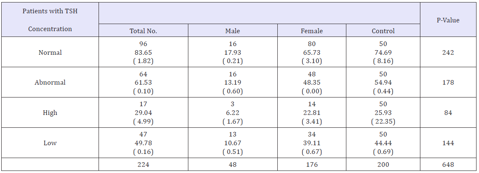Select the "Abnormal" row label

(x=50, y=82)
